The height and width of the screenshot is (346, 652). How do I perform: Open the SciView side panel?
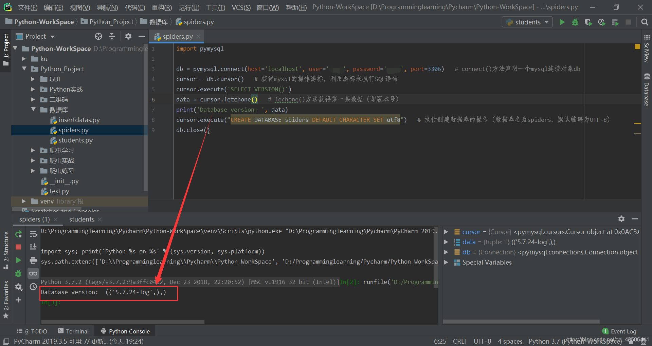647,49
